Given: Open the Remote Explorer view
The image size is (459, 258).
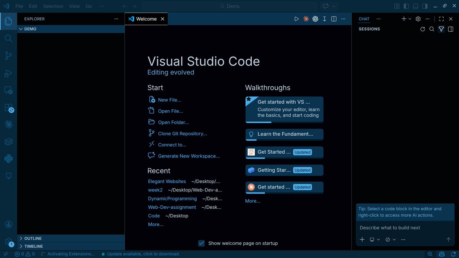Looking at the screenshot, I should pos(8,91).
